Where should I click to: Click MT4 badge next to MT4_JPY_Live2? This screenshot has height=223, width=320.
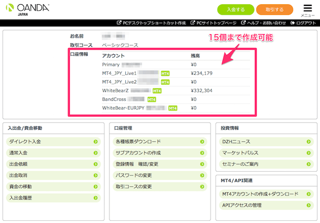165,82
